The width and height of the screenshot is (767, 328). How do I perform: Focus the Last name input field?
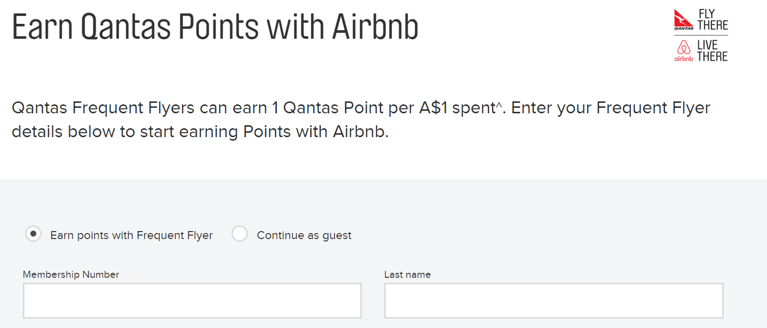click(554, 301)
